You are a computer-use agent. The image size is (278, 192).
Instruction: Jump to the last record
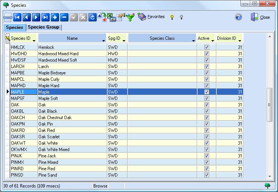click(46, 17)
